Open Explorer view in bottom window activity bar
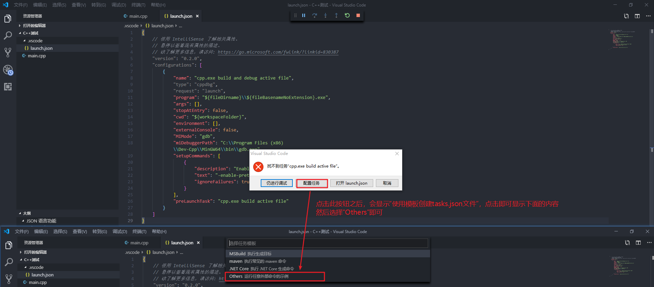 [x=9, y=245]
